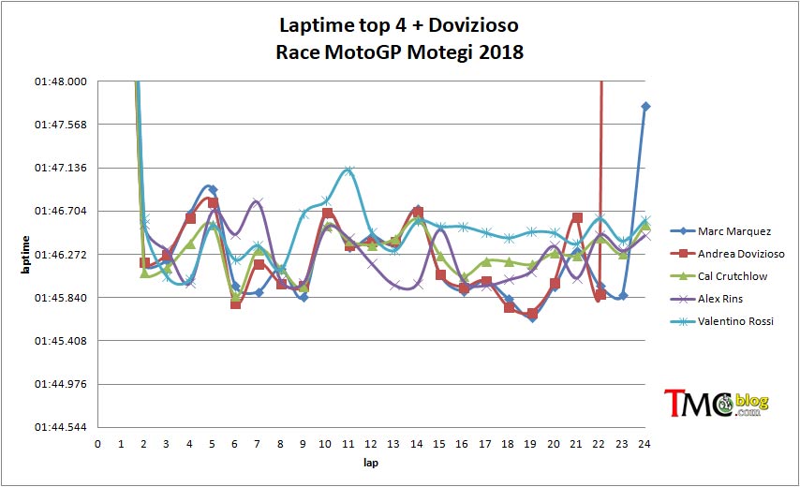Click the TMC blog logo
This screenshot has width=800, height=487.
(717, 404)
